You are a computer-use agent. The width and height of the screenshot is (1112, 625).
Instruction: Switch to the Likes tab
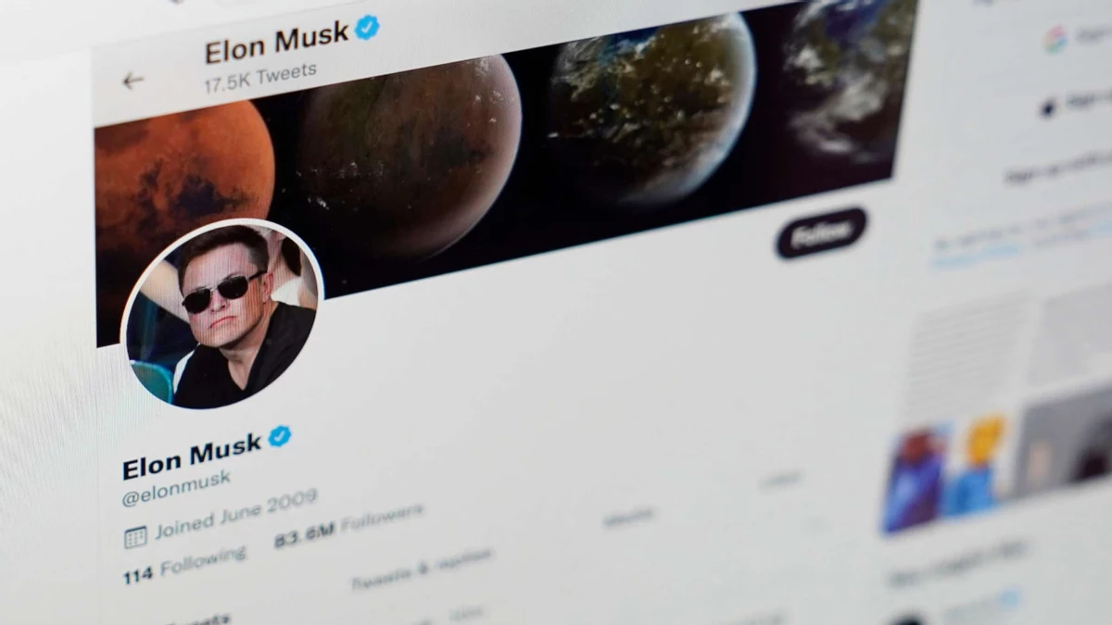[780, 479]
